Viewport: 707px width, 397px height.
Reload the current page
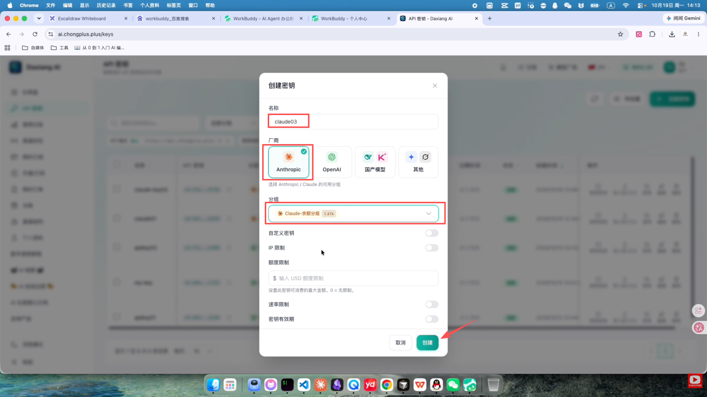click(x=35, y=34)
